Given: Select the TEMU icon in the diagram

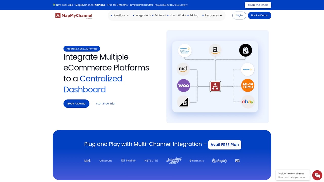Looking at the screenshot, I should coord(248,85).
